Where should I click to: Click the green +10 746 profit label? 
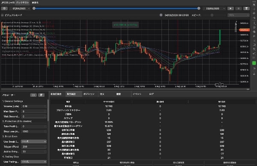126,25
